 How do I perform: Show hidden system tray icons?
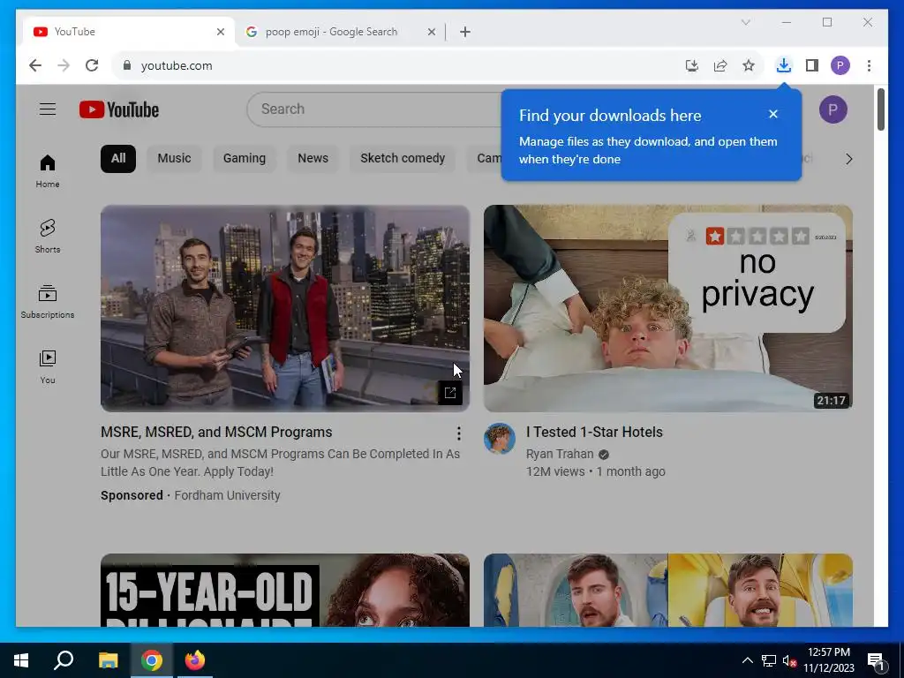tap(747, 660)
